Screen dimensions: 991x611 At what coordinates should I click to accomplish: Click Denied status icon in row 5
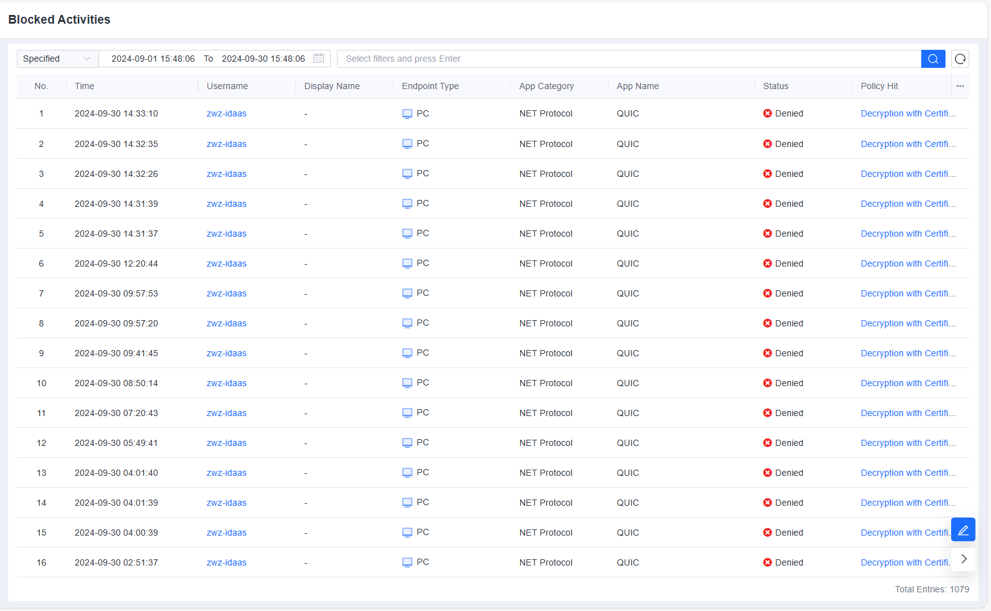tap(767, 234)
